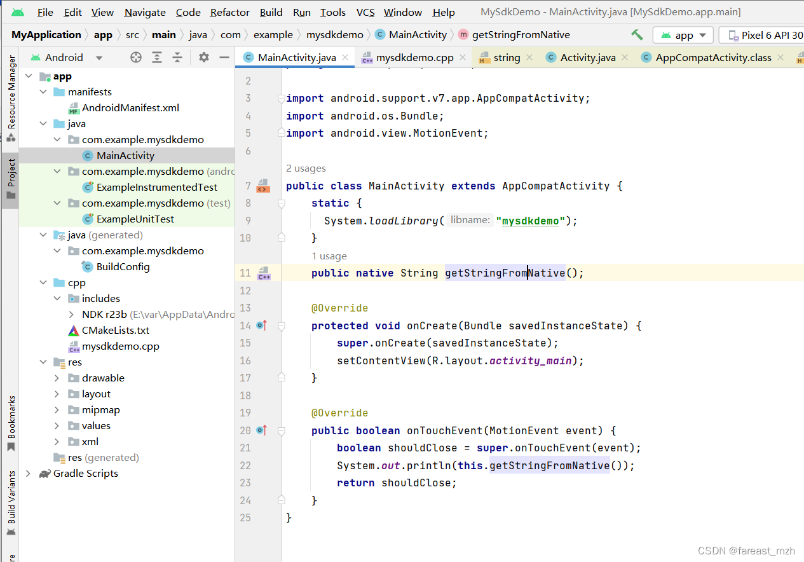The height and width of the screenshot is (562, 804).
Task: Open the Pixel 6 API 30 device dropdown
Action: [763, 36]
